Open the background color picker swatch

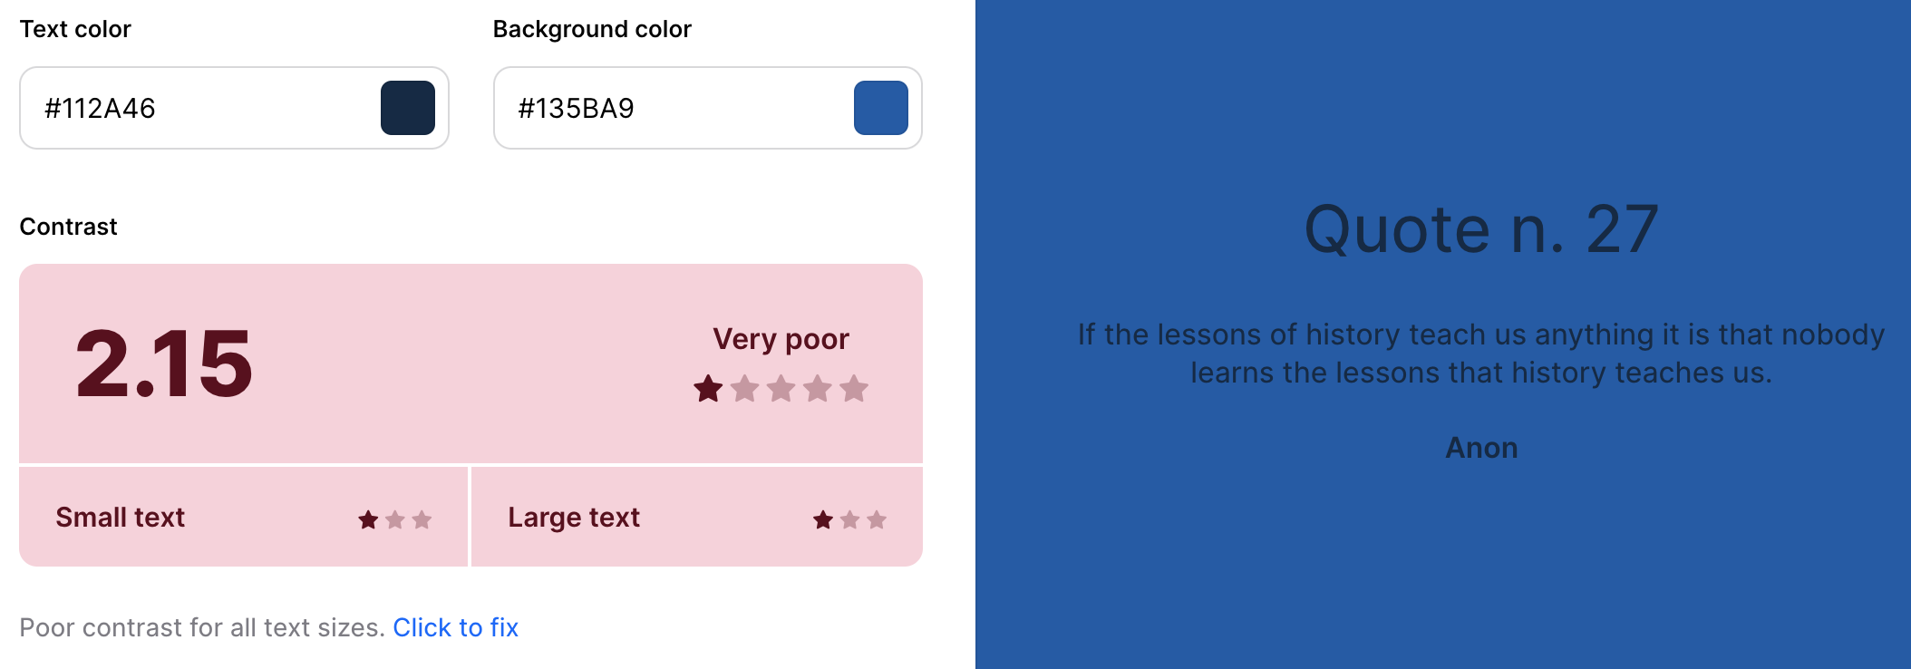click(879, 108)
